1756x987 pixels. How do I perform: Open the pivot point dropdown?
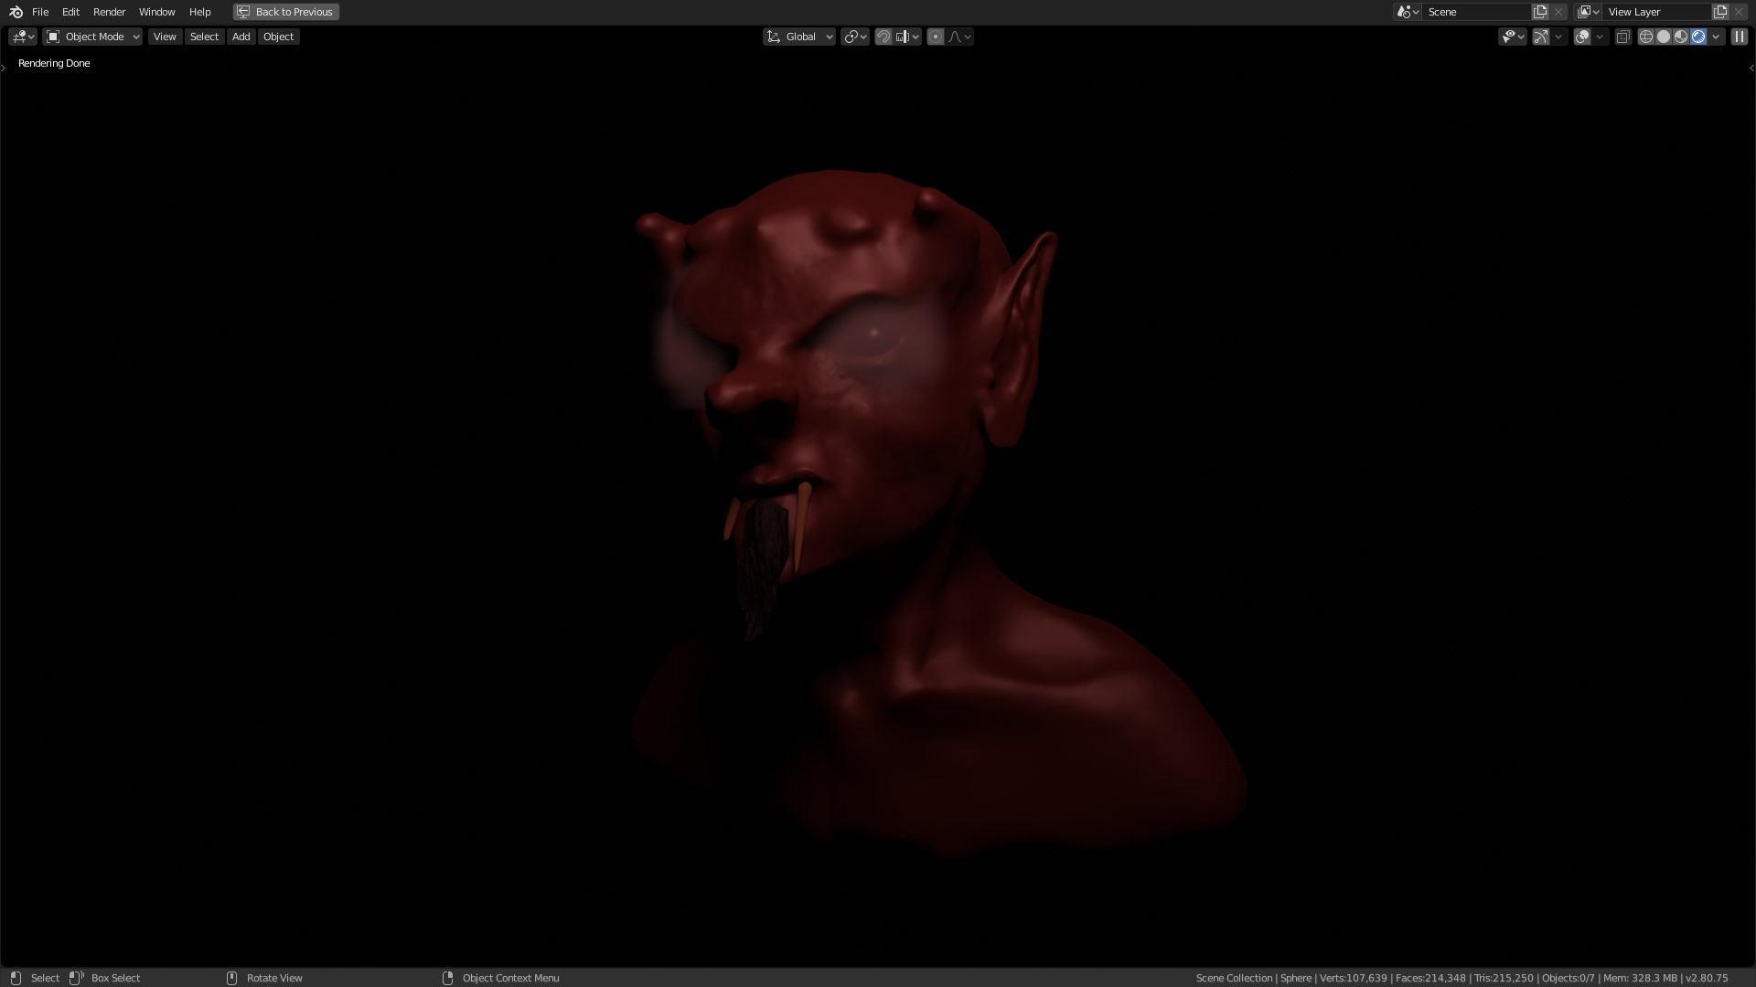(855, 37)
